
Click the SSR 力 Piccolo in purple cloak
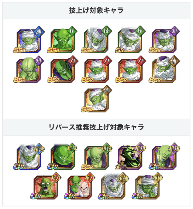click(62, 69)
